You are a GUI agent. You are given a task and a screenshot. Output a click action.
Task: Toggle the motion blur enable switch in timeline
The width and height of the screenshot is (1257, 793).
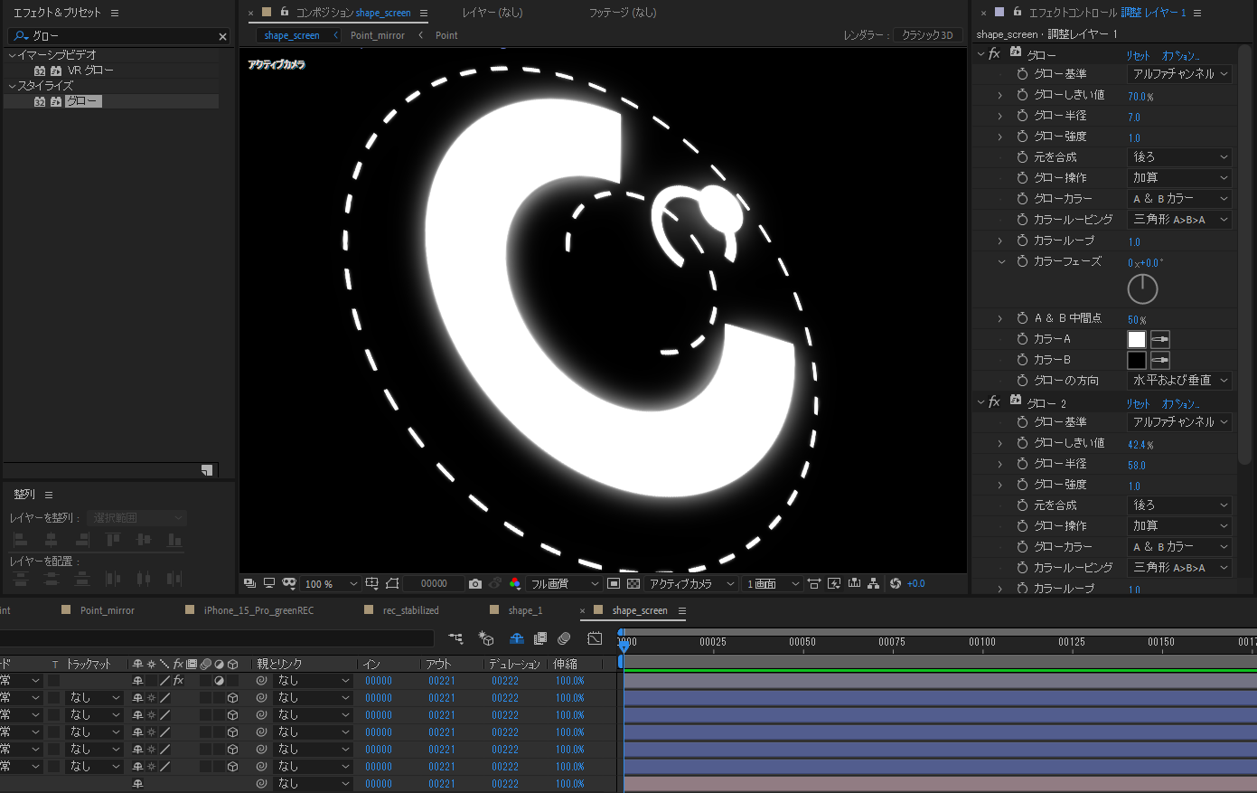coord(564,638)
